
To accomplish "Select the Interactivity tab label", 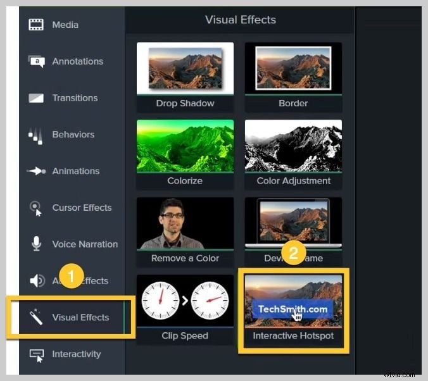I will (x=77, y=354).
